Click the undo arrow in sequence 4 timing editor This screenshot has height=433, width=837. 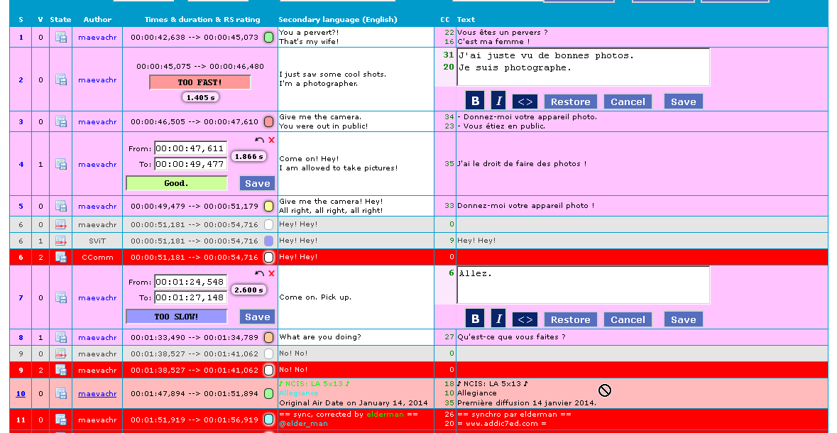(260, 140)
